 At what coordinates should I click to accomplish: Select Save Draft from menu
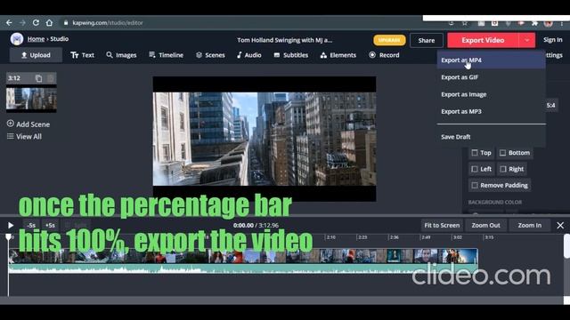tap(491, 137)
